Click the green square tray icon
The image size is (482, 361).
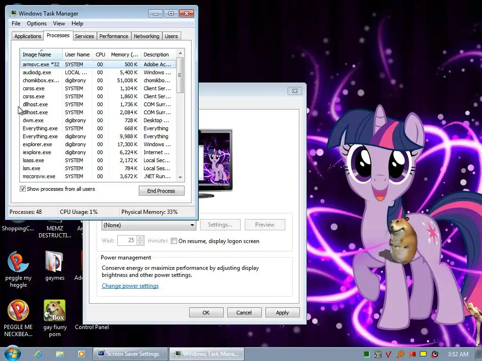pos(366,354)
